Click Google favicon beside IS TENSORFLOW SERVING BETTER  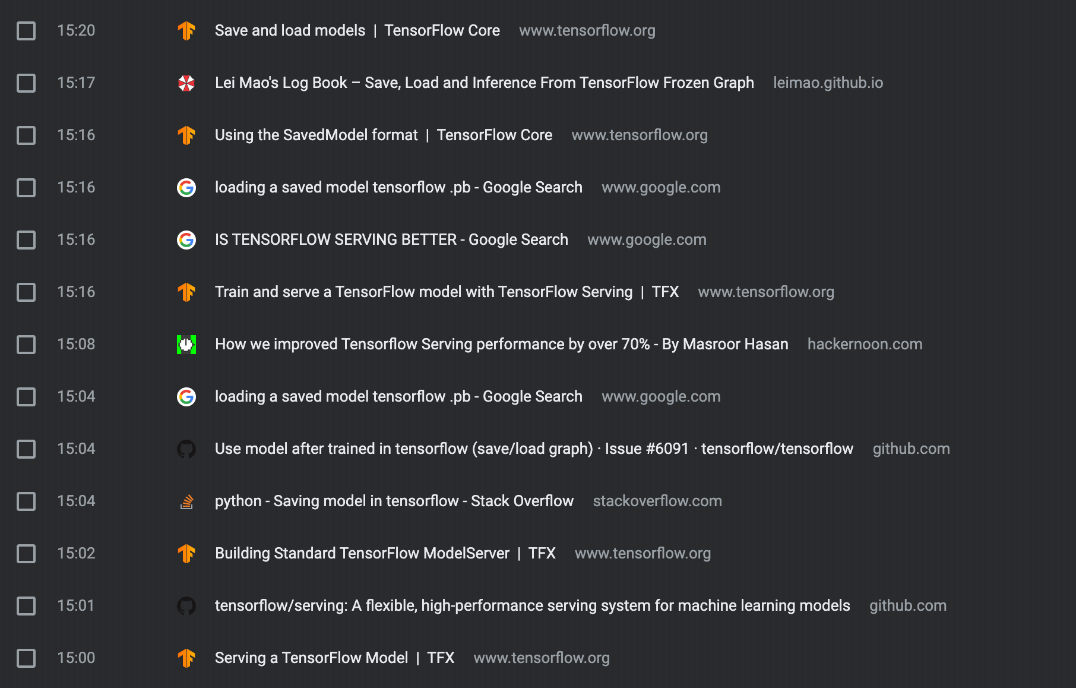pos(186,239)
